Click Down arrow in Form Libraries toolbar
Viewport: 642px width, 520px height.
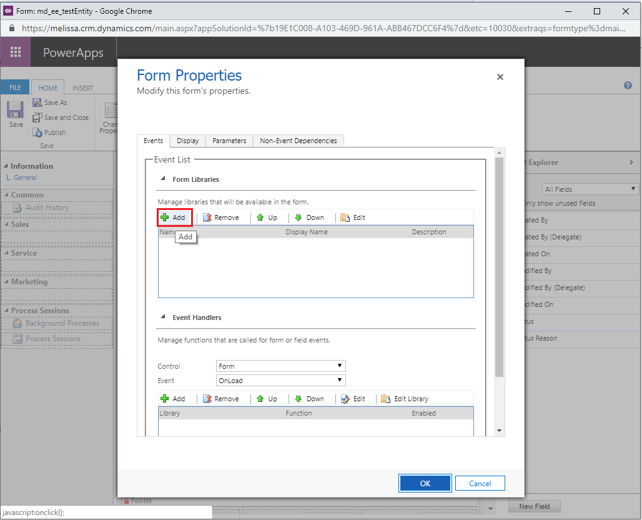coord(309,217)
